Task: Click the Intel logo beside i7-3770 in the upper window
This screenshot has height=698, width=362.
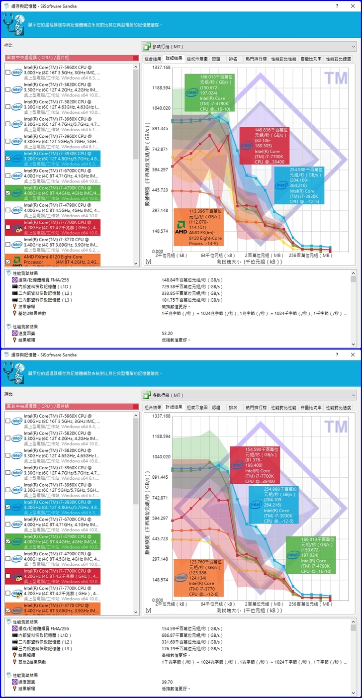Action: [17, 245]
